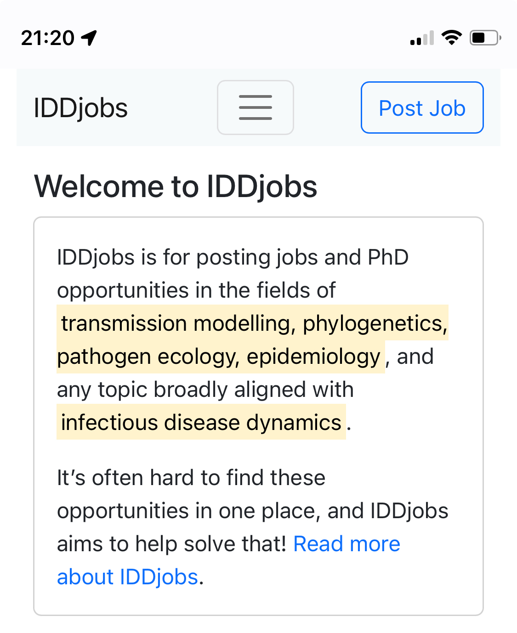Image resolution: width=517 pixels, height=633 pixels.
Task: Go to the IDDjobs brand home link
Action: click(81, 108)
